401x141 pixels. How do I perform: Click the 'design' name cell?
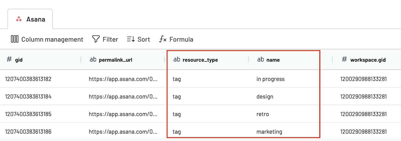coord(265,97)
